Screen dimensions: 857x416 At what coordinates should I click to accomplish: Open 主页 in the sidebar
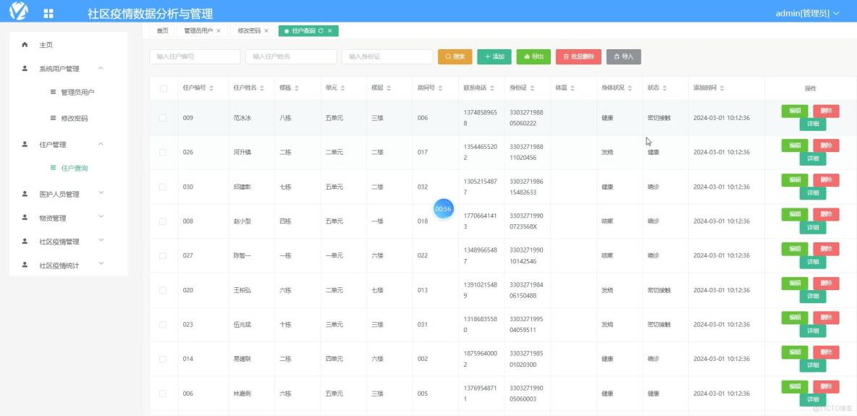pos(68,45)
